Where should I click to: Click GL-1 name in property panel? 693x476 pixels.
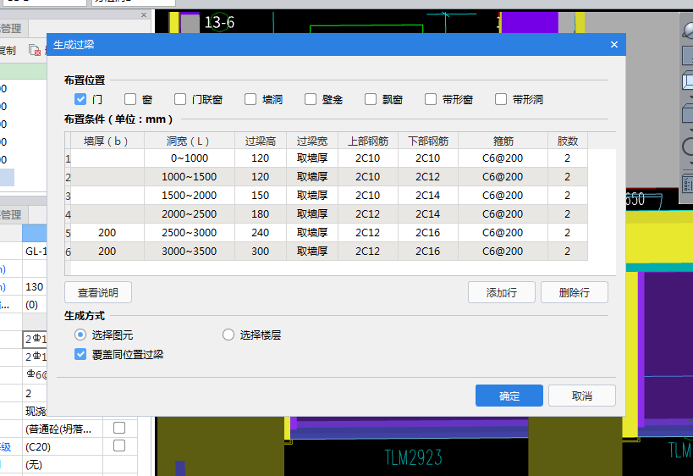[36, 252]
